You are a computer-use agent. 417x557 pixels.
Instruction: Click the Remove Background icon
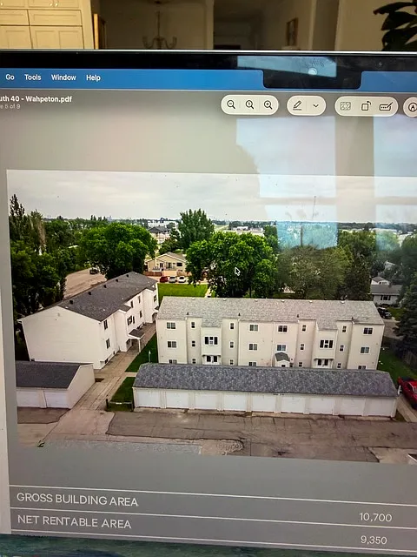click(346, 106)
